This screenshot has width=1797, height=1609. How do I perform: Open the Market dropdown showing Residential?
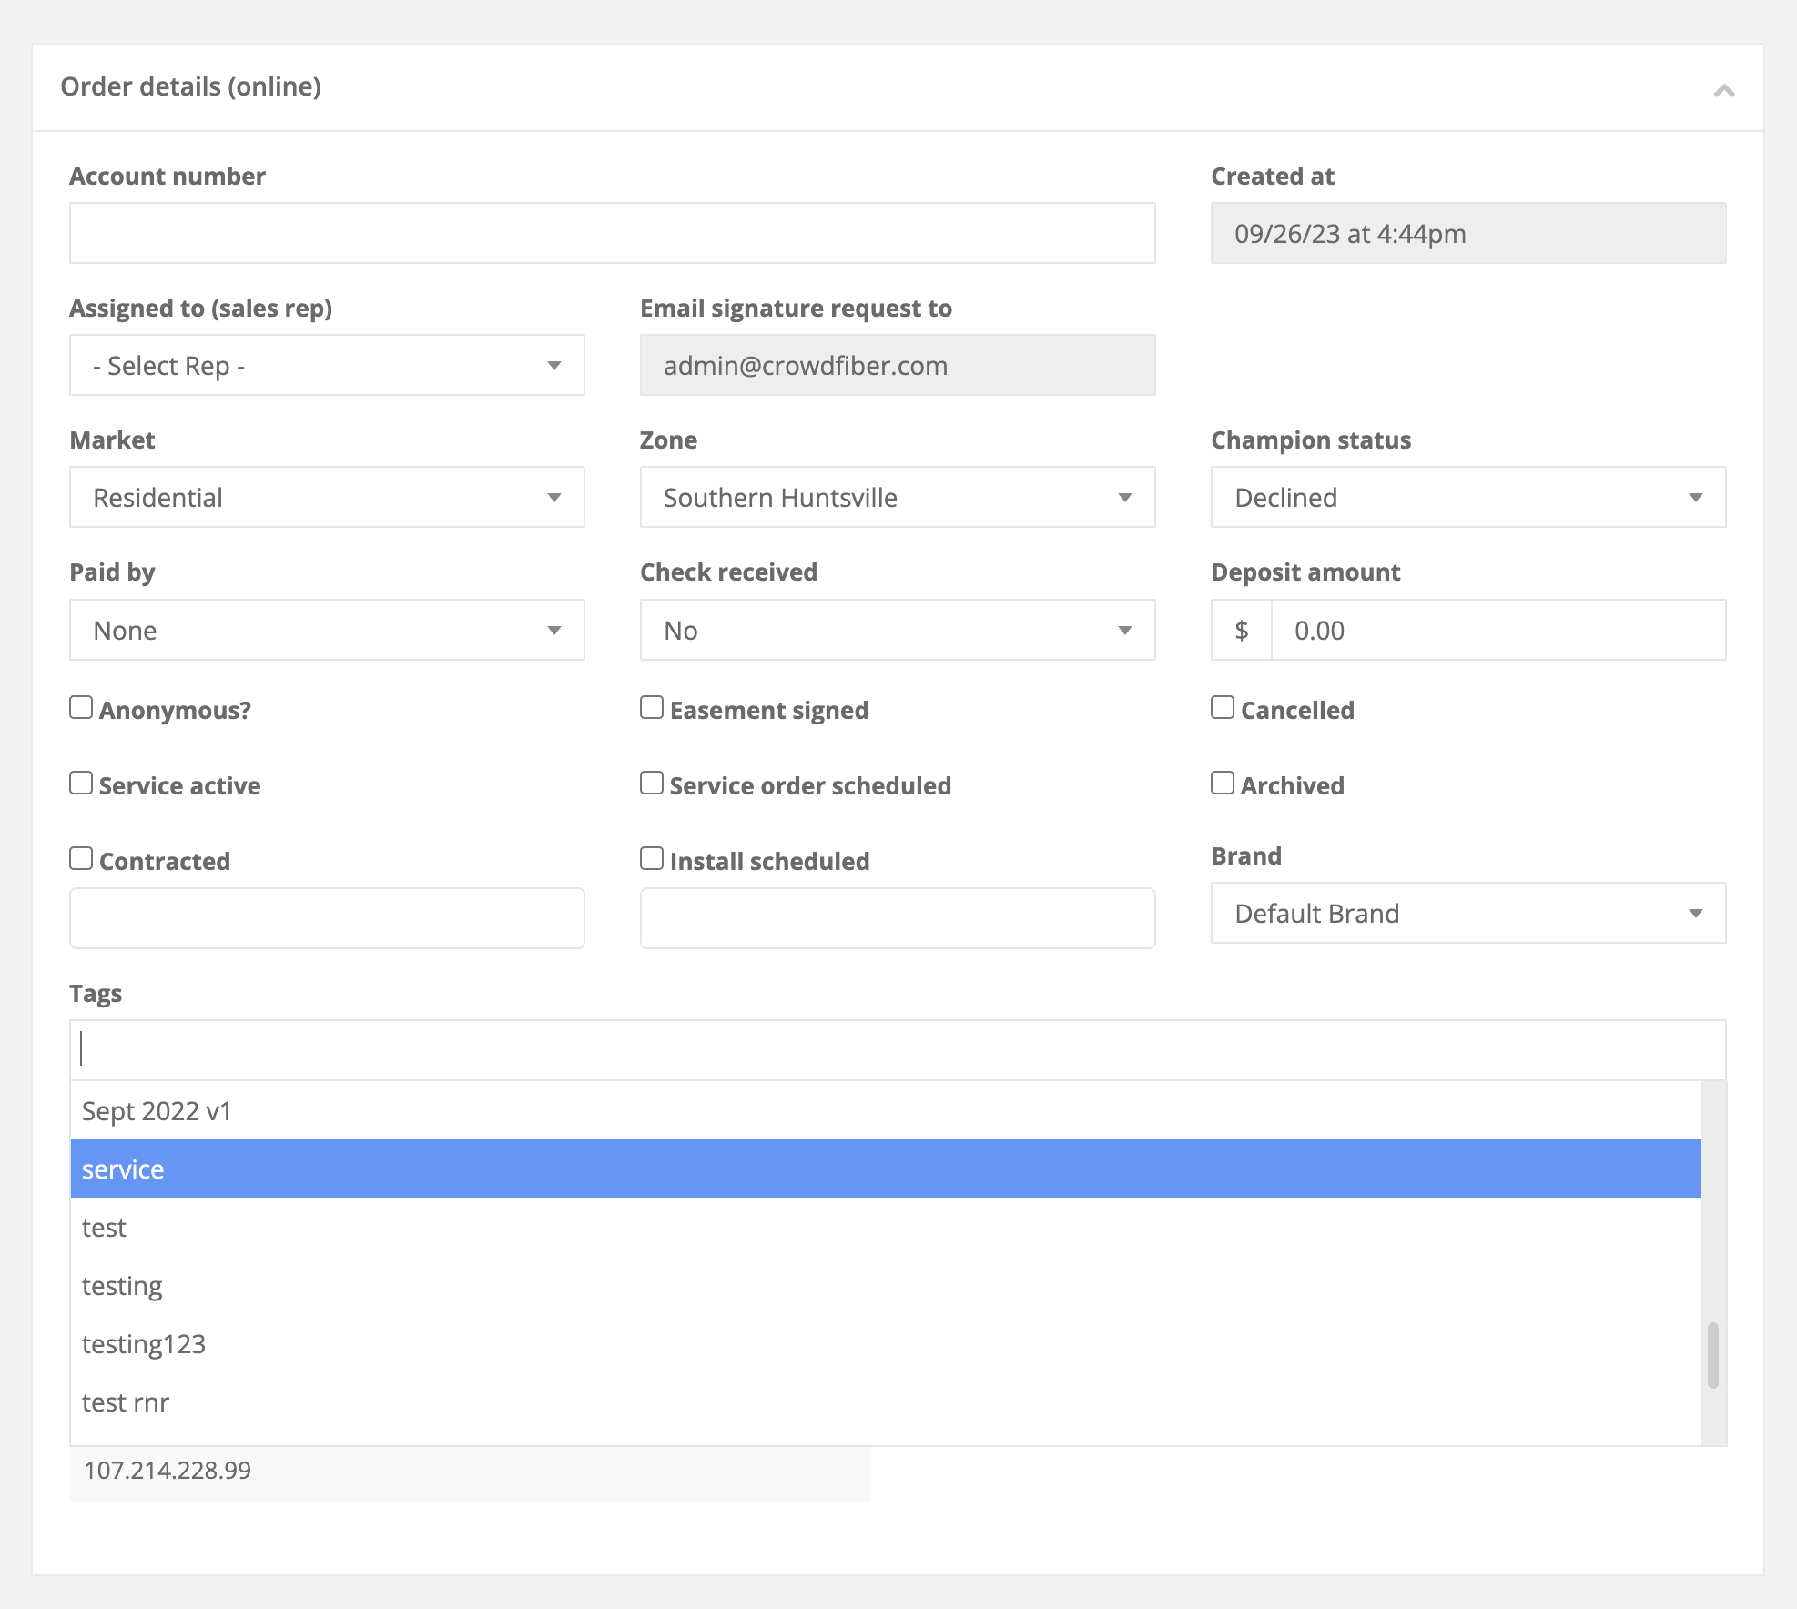click(326, 497)
